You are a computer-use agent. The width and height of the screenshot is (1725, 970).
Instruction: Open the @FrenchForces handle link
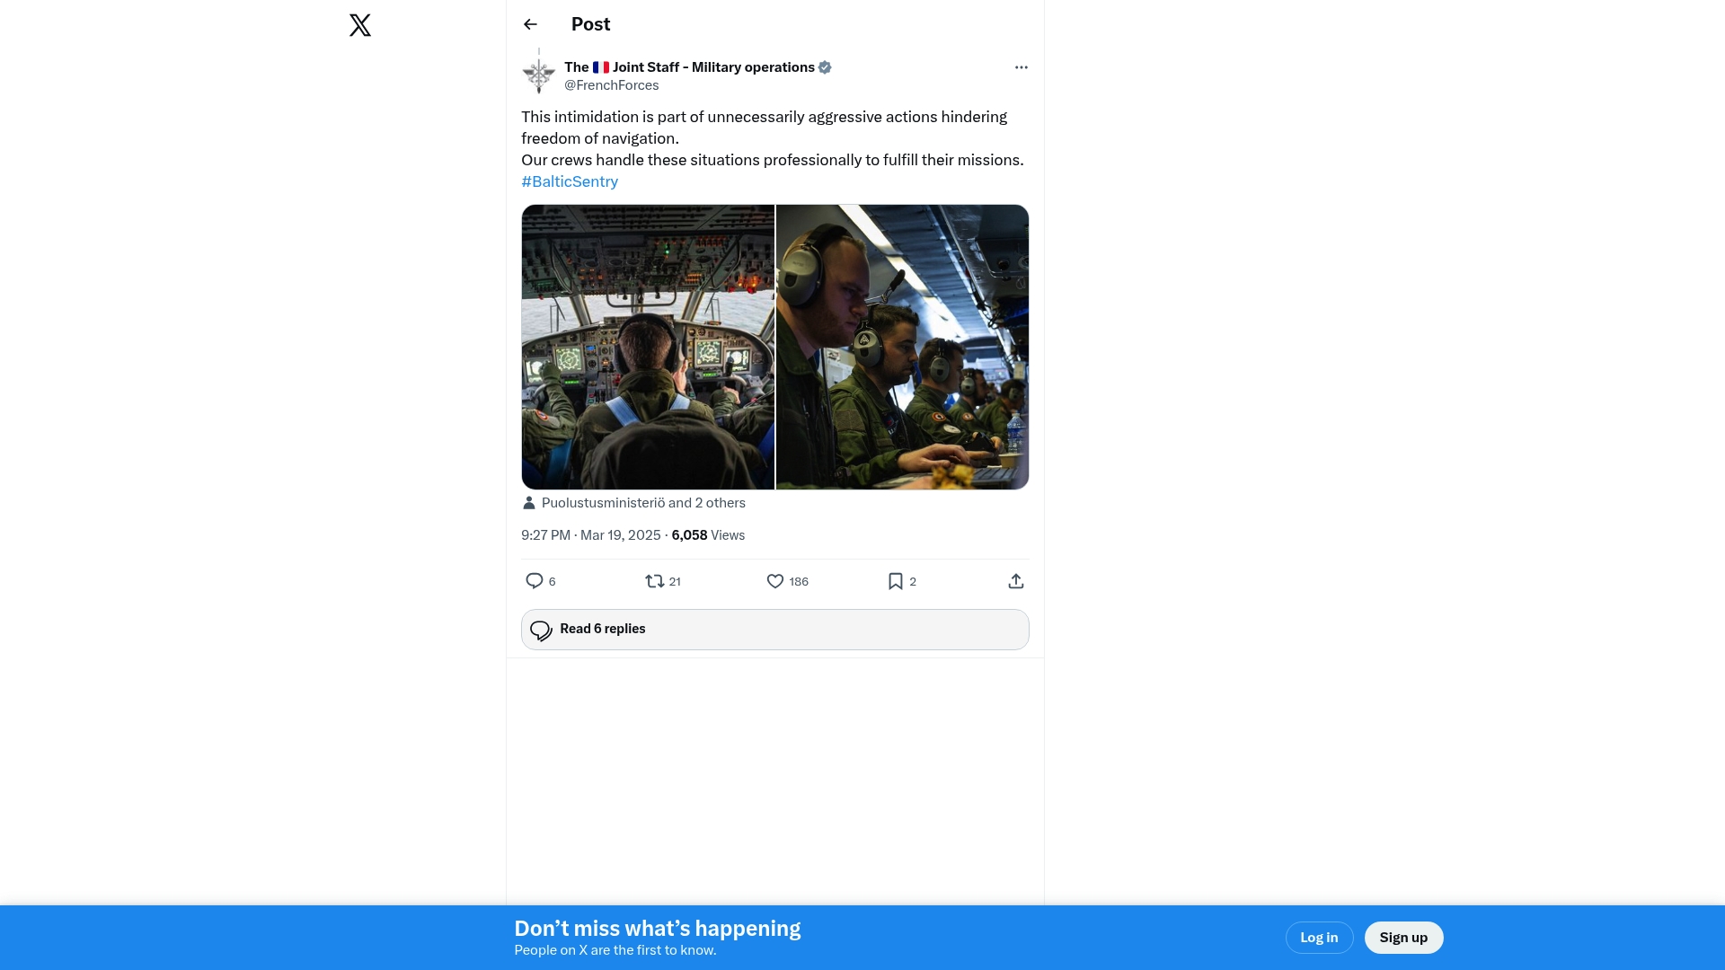pos(612,85)
